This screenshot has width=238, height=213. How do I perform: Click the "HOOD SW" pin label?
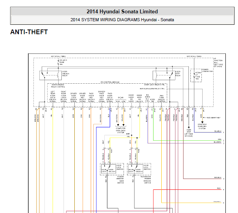(x=153, y=100)
